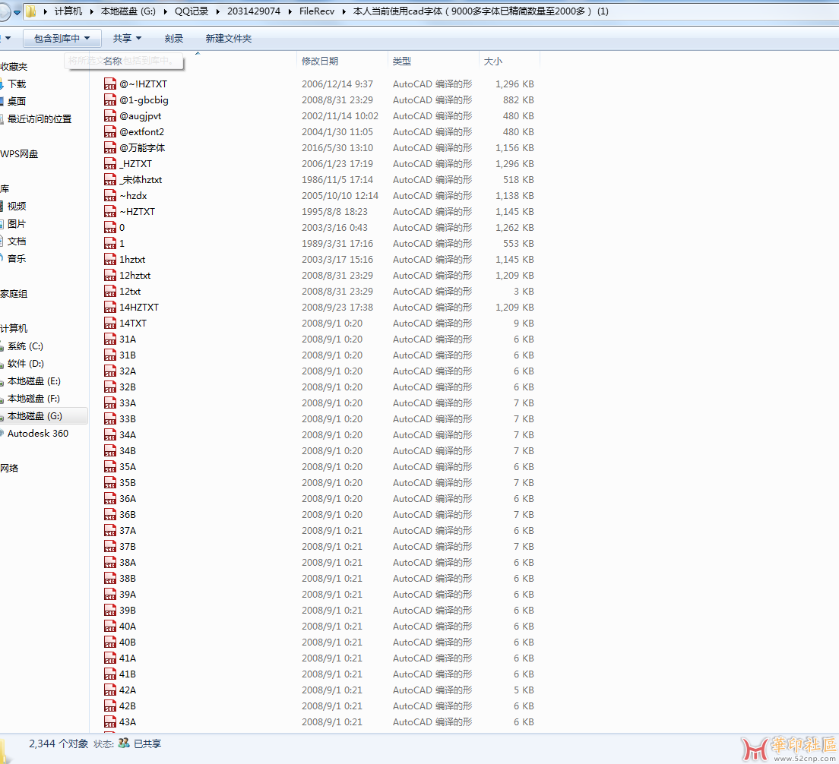
Task: Click the 类型 column header
Action: point(402,62)
